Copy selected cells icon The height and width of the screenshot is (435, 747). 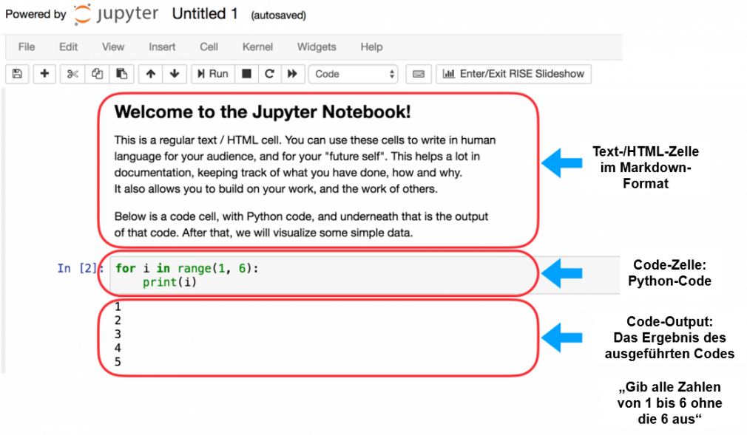click(x=97, y=74)
